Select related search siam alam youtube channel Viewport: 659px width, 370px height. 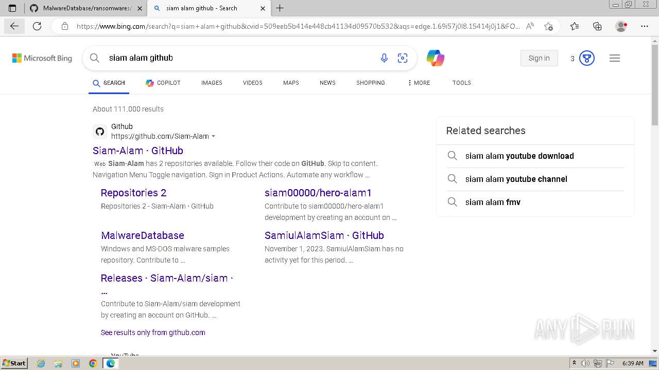516,179
